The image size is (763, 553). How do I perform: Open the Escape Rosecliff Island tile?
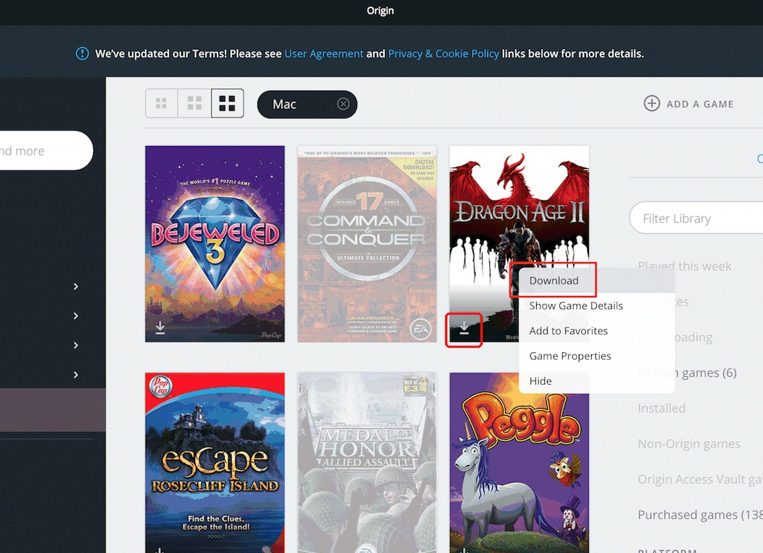215,463
